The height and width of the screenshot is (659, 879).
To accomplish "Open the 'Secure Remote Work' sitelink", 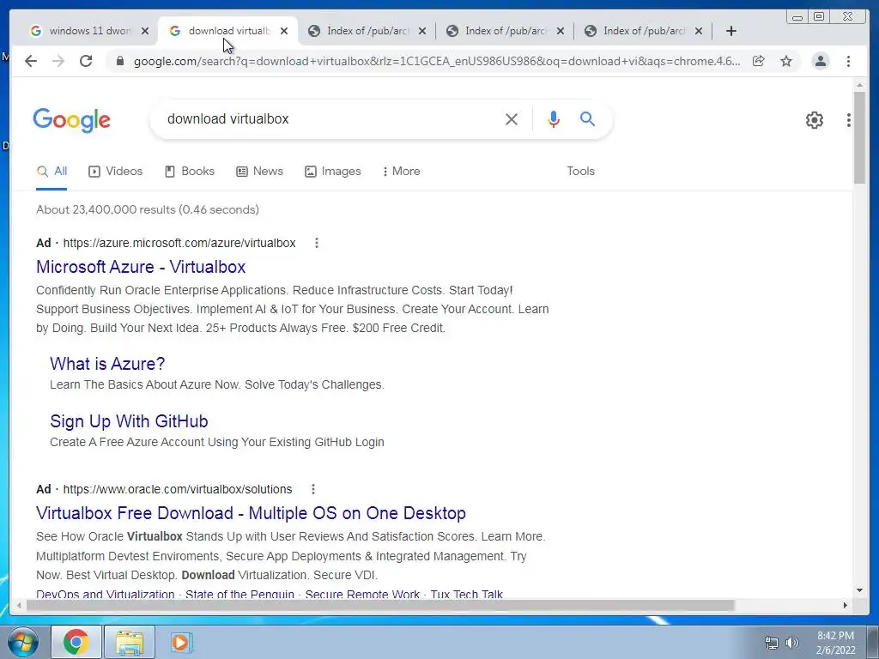I will 362,594.
